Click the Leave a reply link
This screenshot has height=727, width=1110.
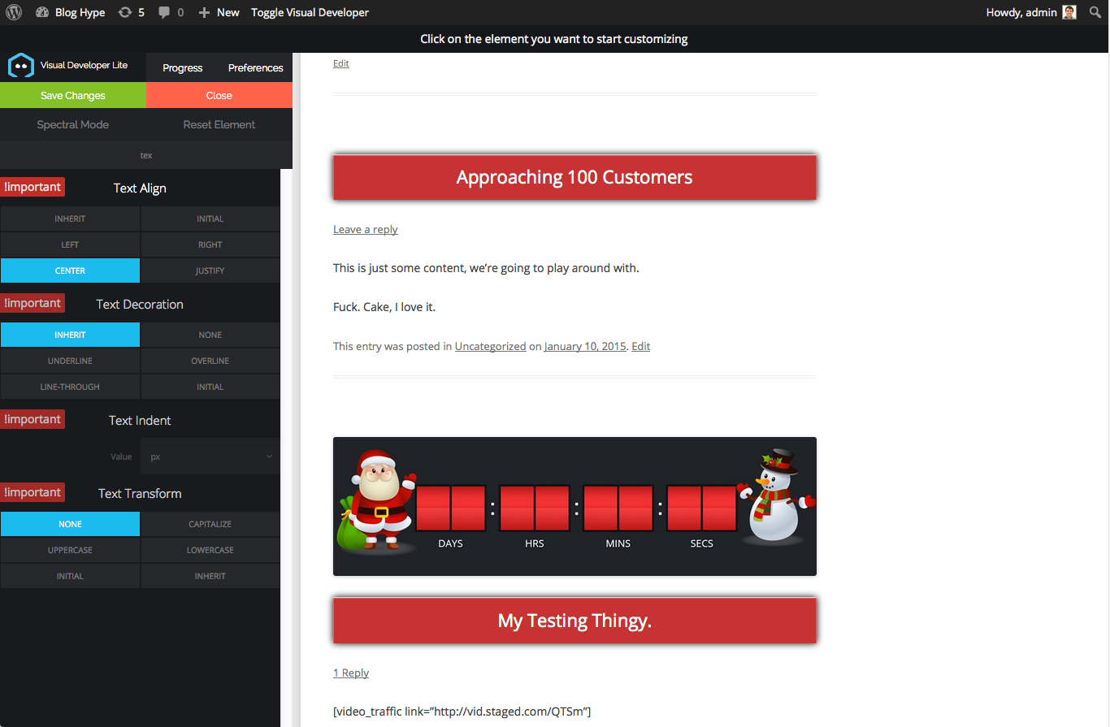point(365,229)
